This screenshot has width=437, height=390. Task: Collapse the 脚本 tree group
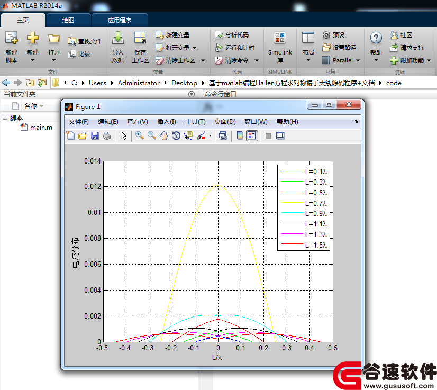pos(5,117)
